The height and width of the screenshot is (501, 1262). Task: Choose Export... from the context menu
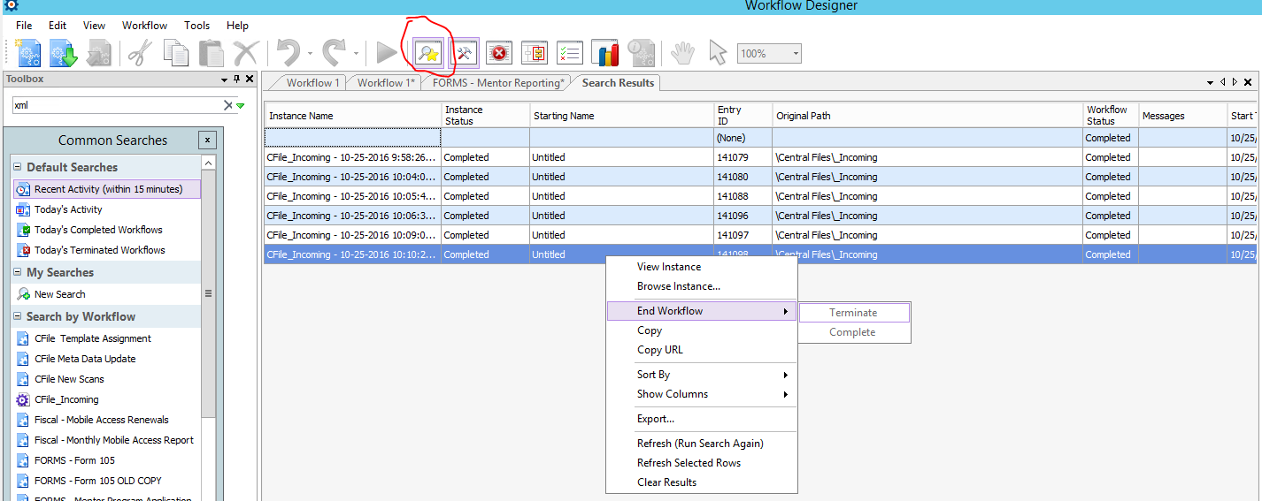pos(655,419)
